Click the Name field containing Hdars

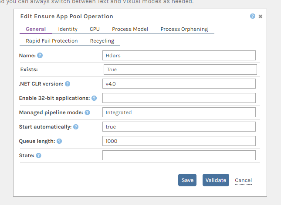click(x=179, y=55)
